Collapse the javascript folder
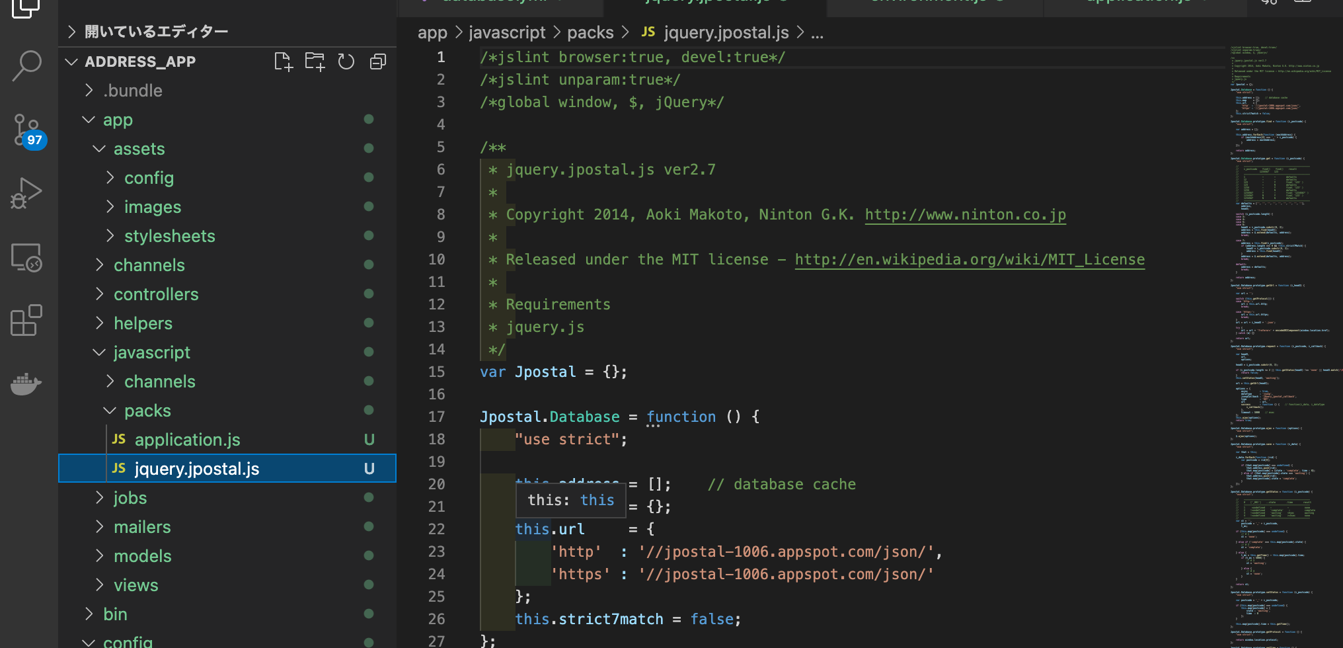This screenshot has width=1343, height=648. pyautogui.click(x=99, y=352)
